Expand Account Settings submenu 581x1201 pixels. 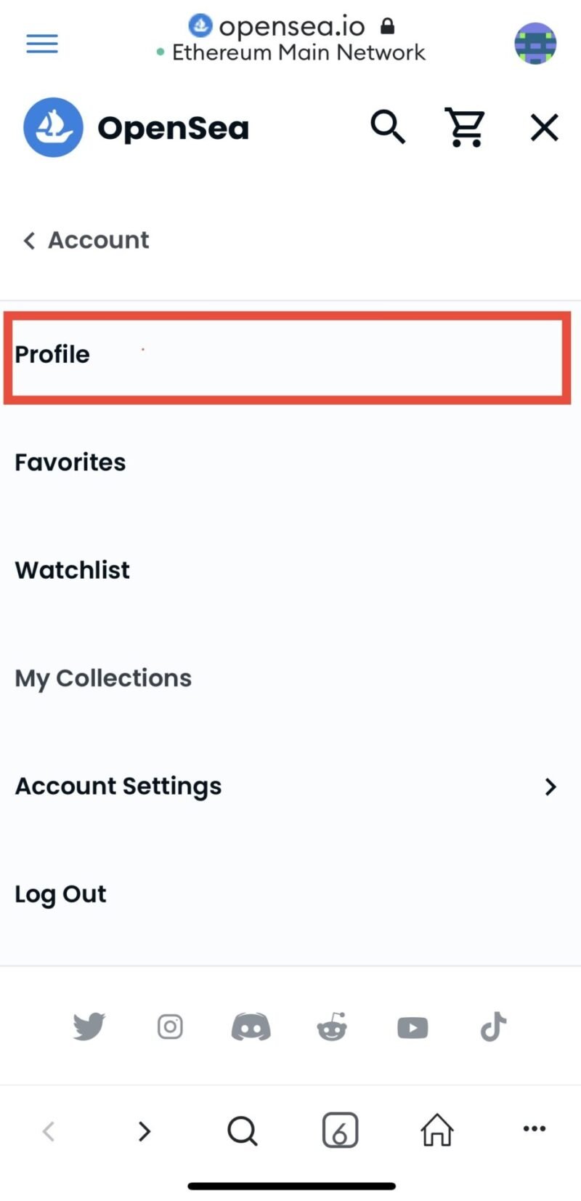290,786
